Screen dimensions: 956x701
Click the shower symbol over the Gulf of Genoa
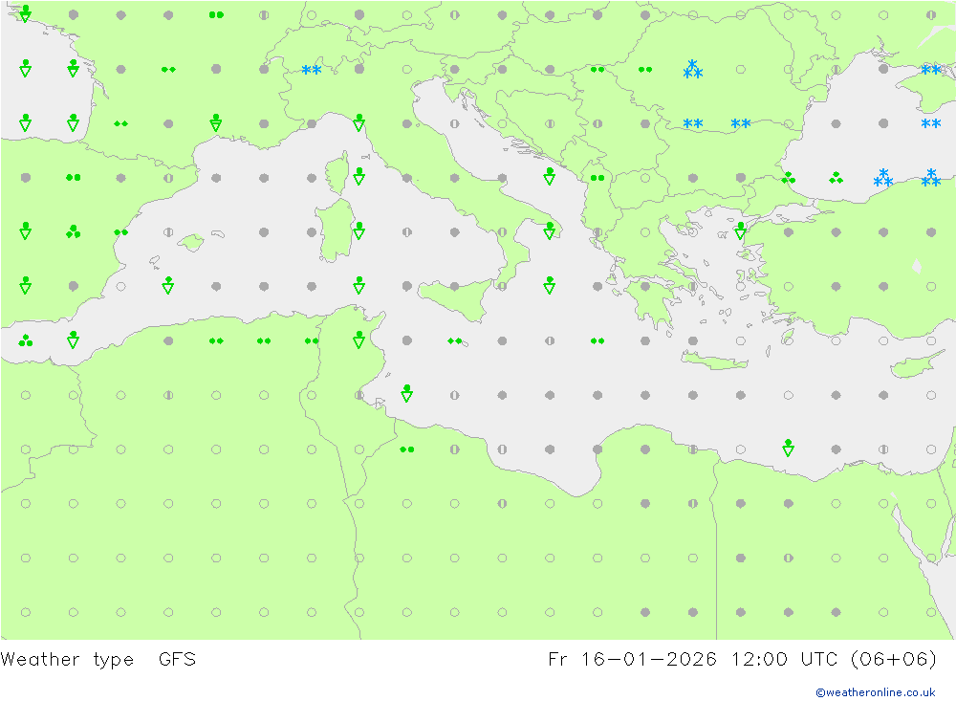point(359,122)
